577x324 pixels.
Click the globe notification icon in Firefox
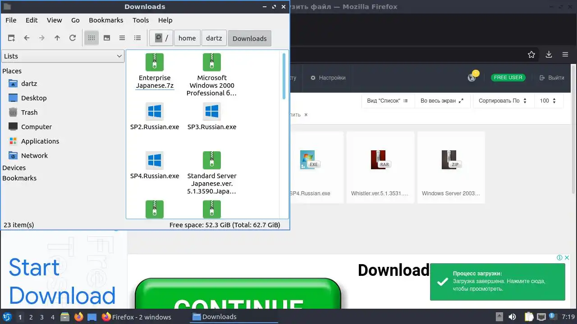[x=472, y=77]
